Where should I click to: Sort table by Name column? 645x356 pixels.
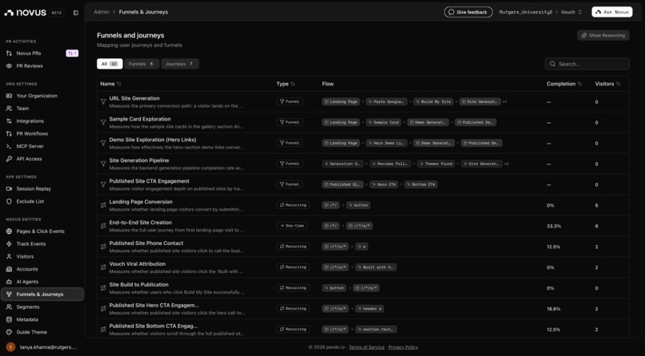(110, 84)
